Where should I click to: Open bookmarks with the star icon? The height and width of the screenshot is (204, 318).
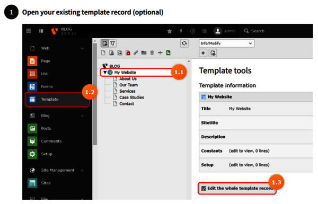(170, 31)
